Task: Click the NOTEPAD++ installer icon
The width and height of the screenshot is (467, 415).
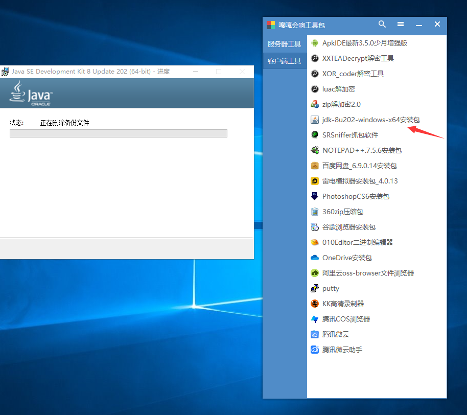Action: (315, 150)
